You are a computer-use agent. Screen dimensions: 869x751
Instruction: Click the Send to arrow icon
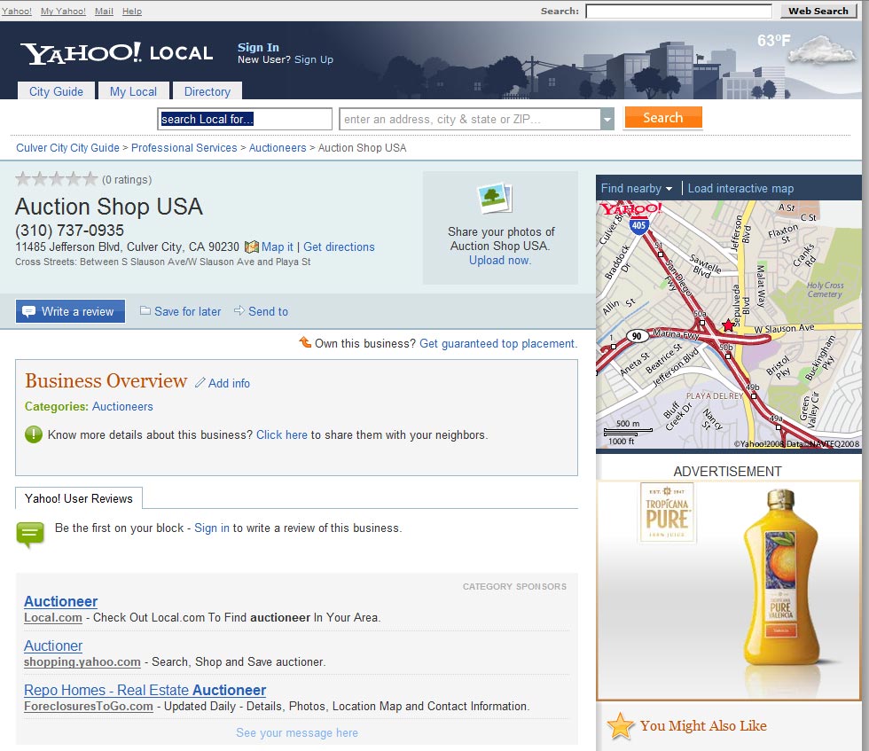click(x=239, y=310)
